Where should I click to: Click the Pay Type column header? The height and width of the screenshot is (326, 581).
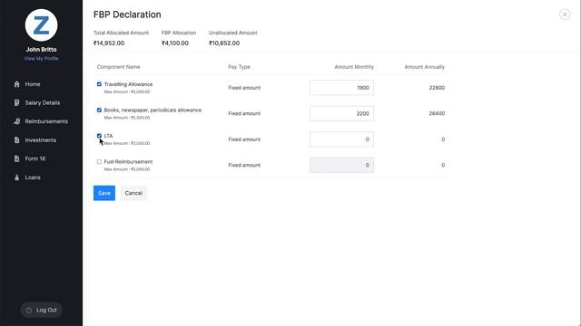click(x=240, y=67)
